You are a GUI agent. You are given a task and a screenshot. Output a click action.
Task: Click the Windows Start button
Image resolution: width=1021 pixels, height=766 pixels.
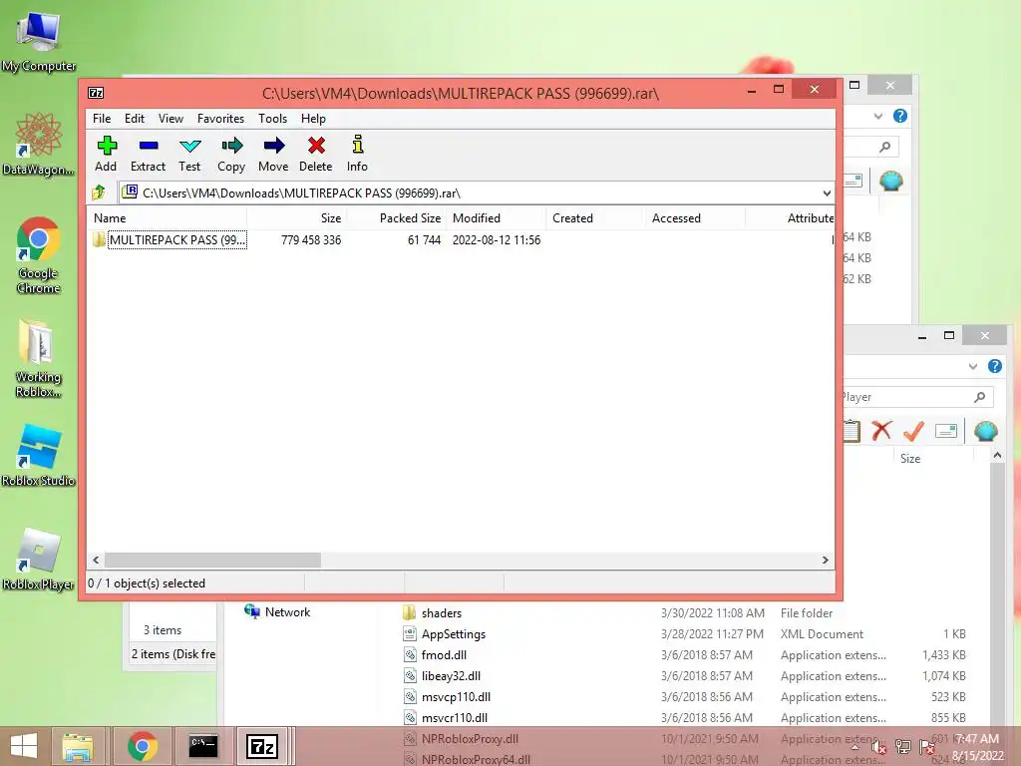tap(24, 746)
